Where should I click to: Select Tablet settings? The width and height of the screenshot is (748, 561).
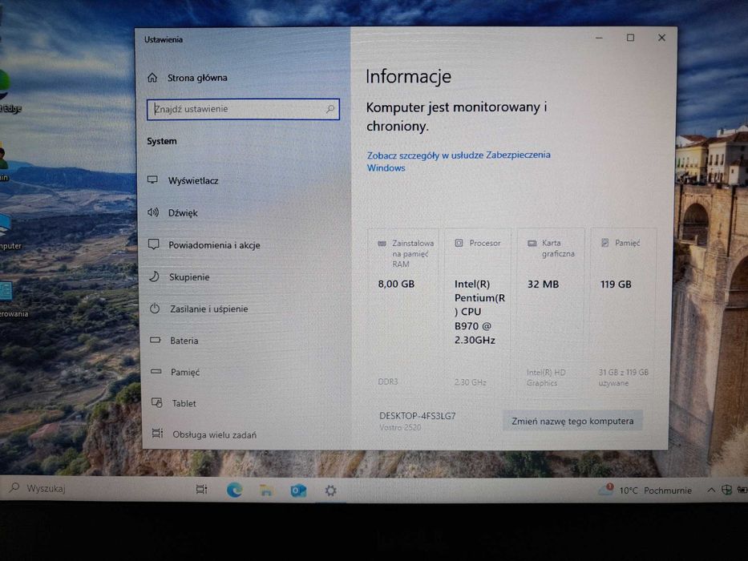pos(174,403)
